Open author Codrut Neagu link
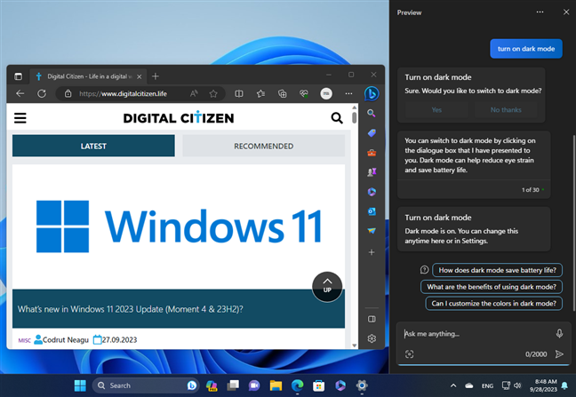The image size is (576, 397). click(x=66, y=340)
